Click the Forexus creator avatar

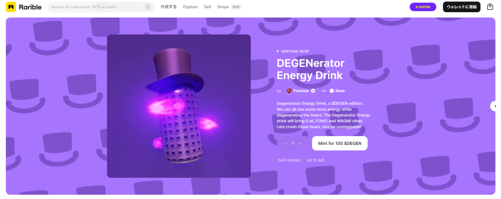pos(289,91)
